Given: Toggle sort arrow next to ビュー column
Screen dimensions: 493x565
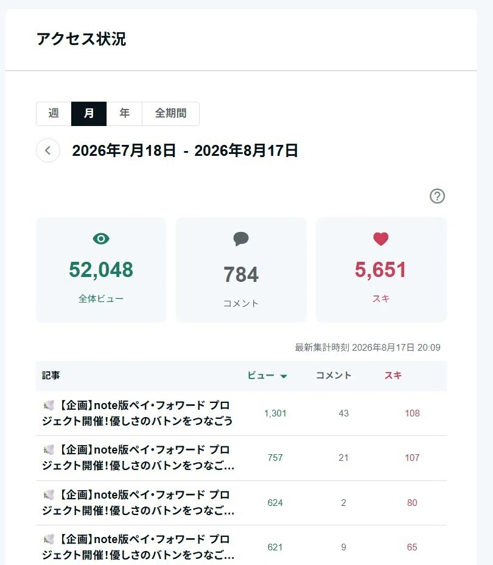Looking at the screenshot, I should (284, 376).
